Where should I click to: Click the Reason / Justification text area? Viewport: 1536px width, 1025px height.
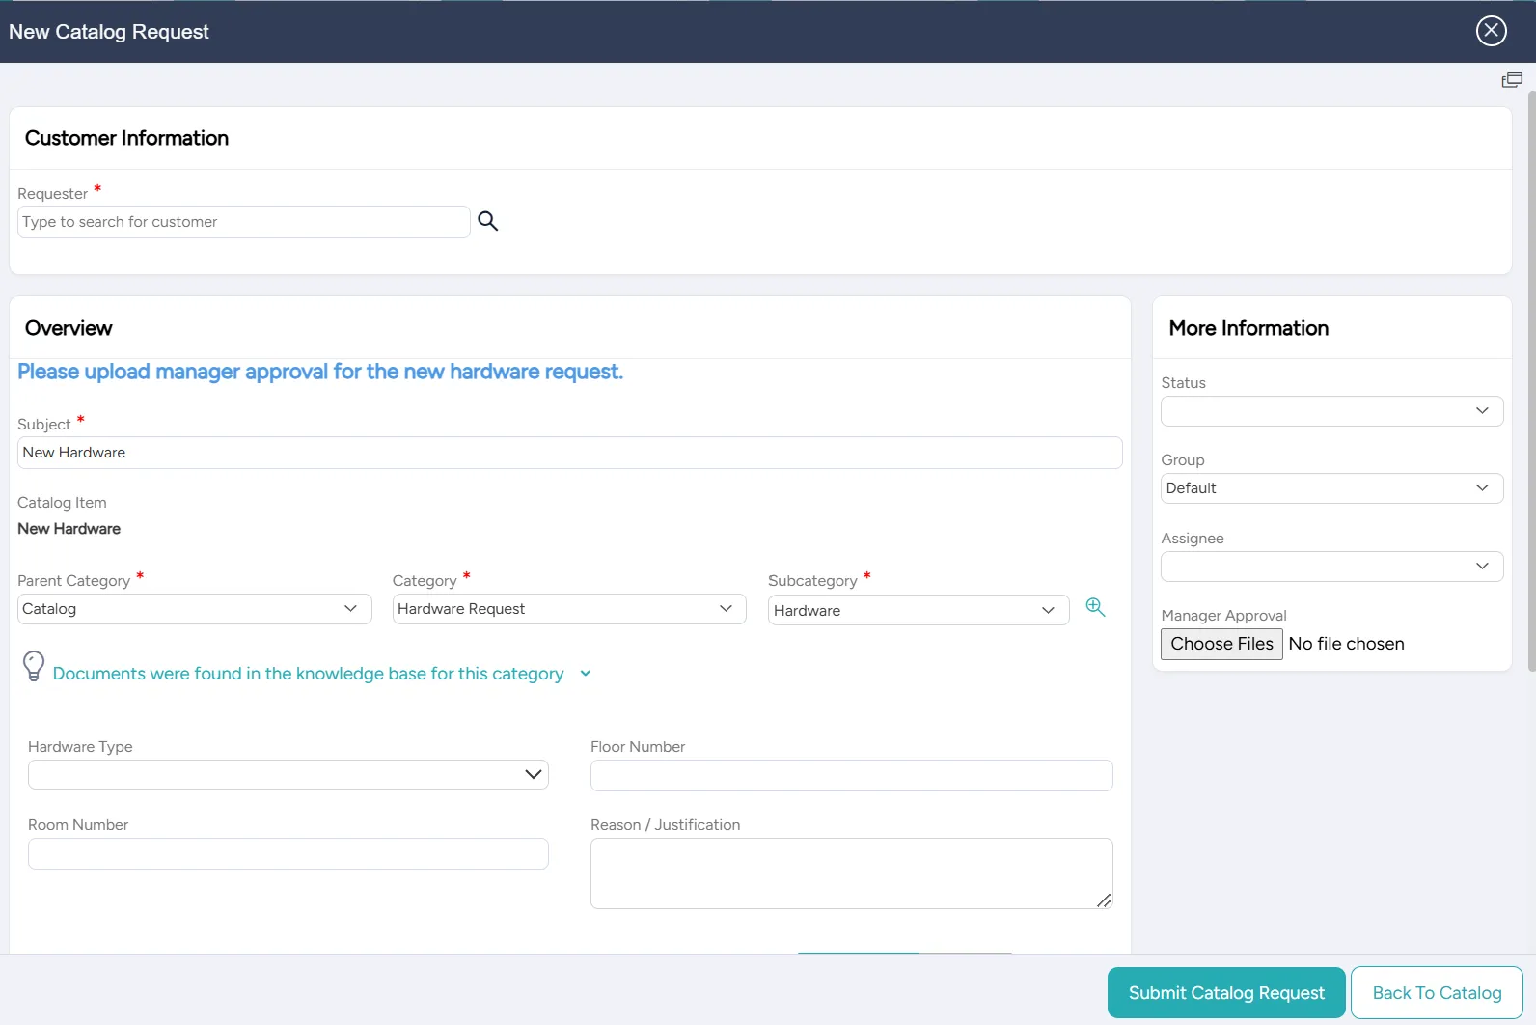click(852, 873)
